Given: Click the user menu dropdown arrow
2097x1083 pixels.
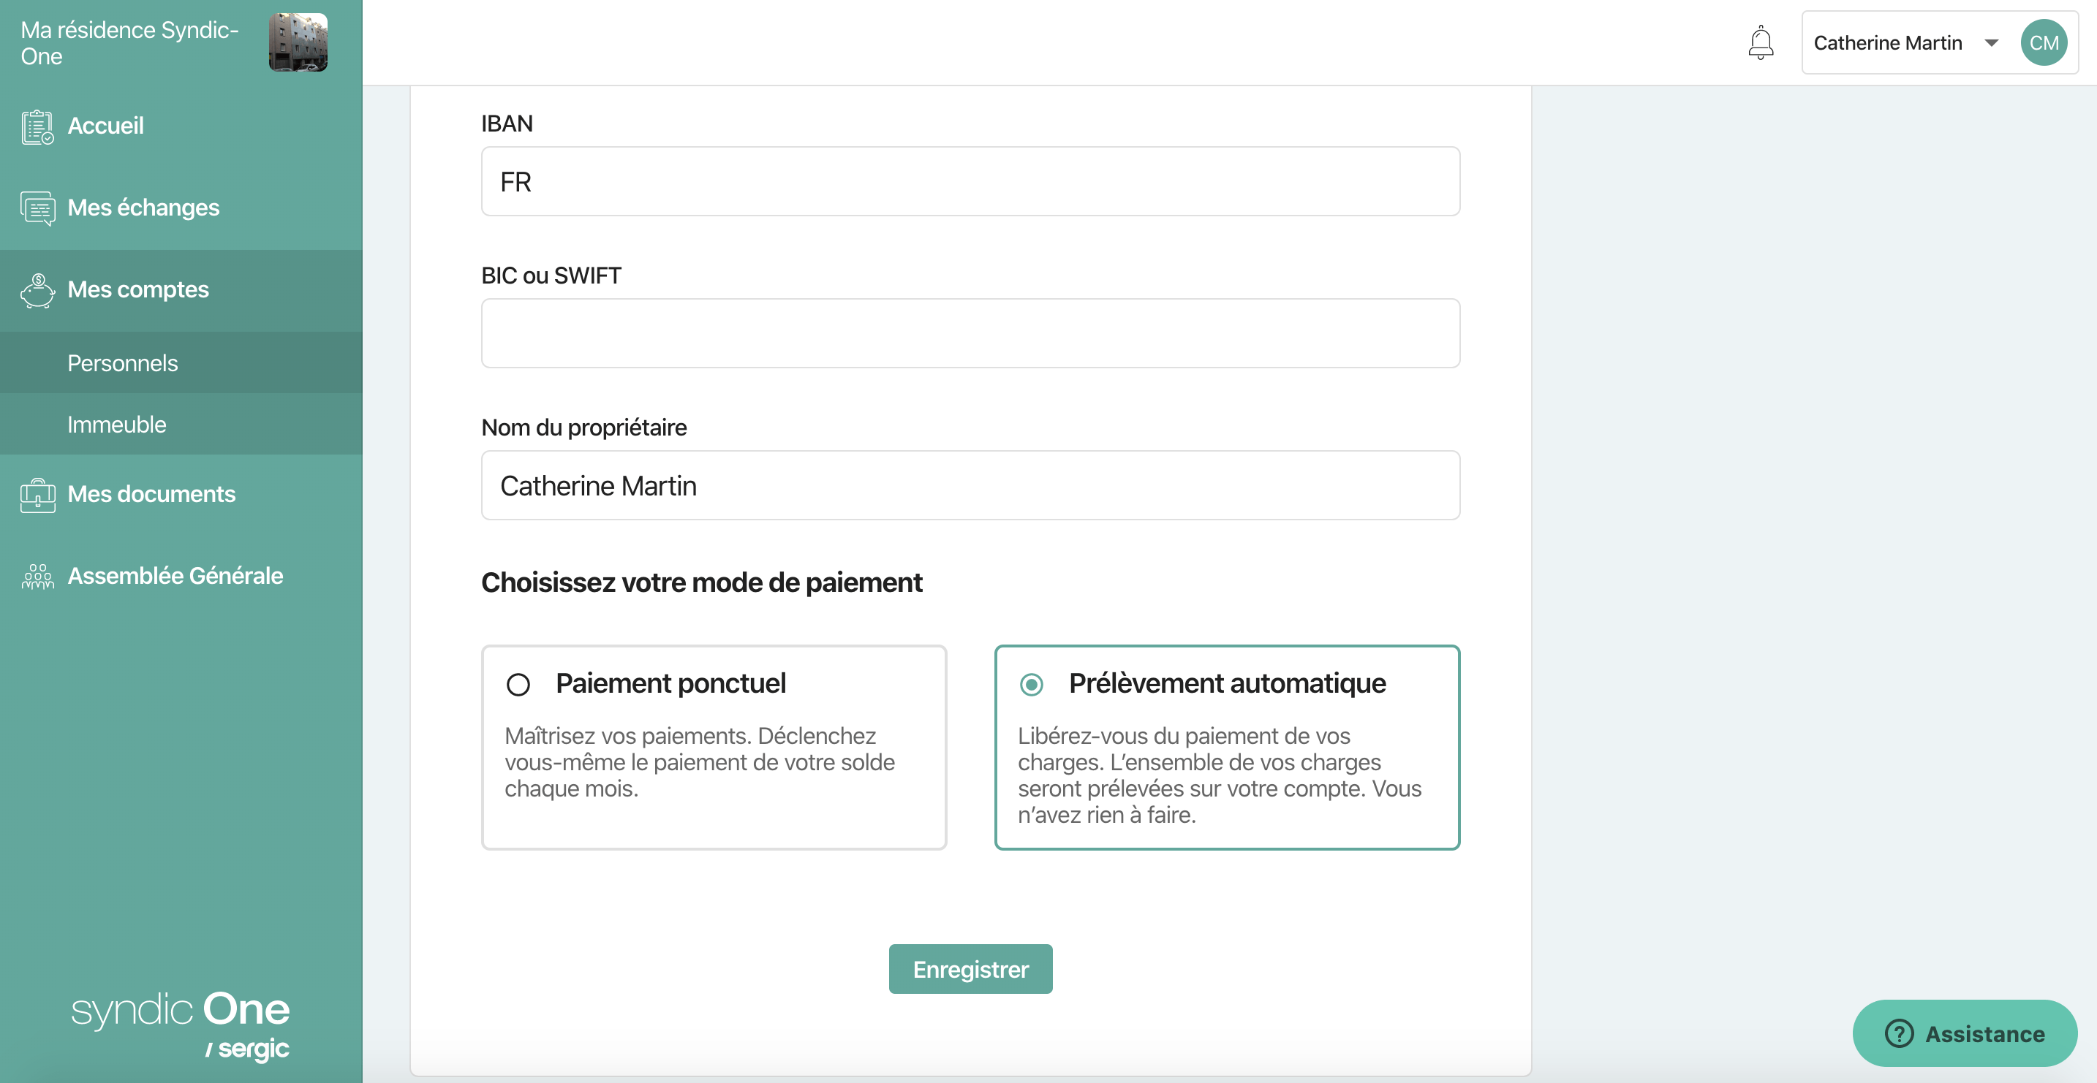Looking at the screenshot, I should click(x=1991, y=43).
